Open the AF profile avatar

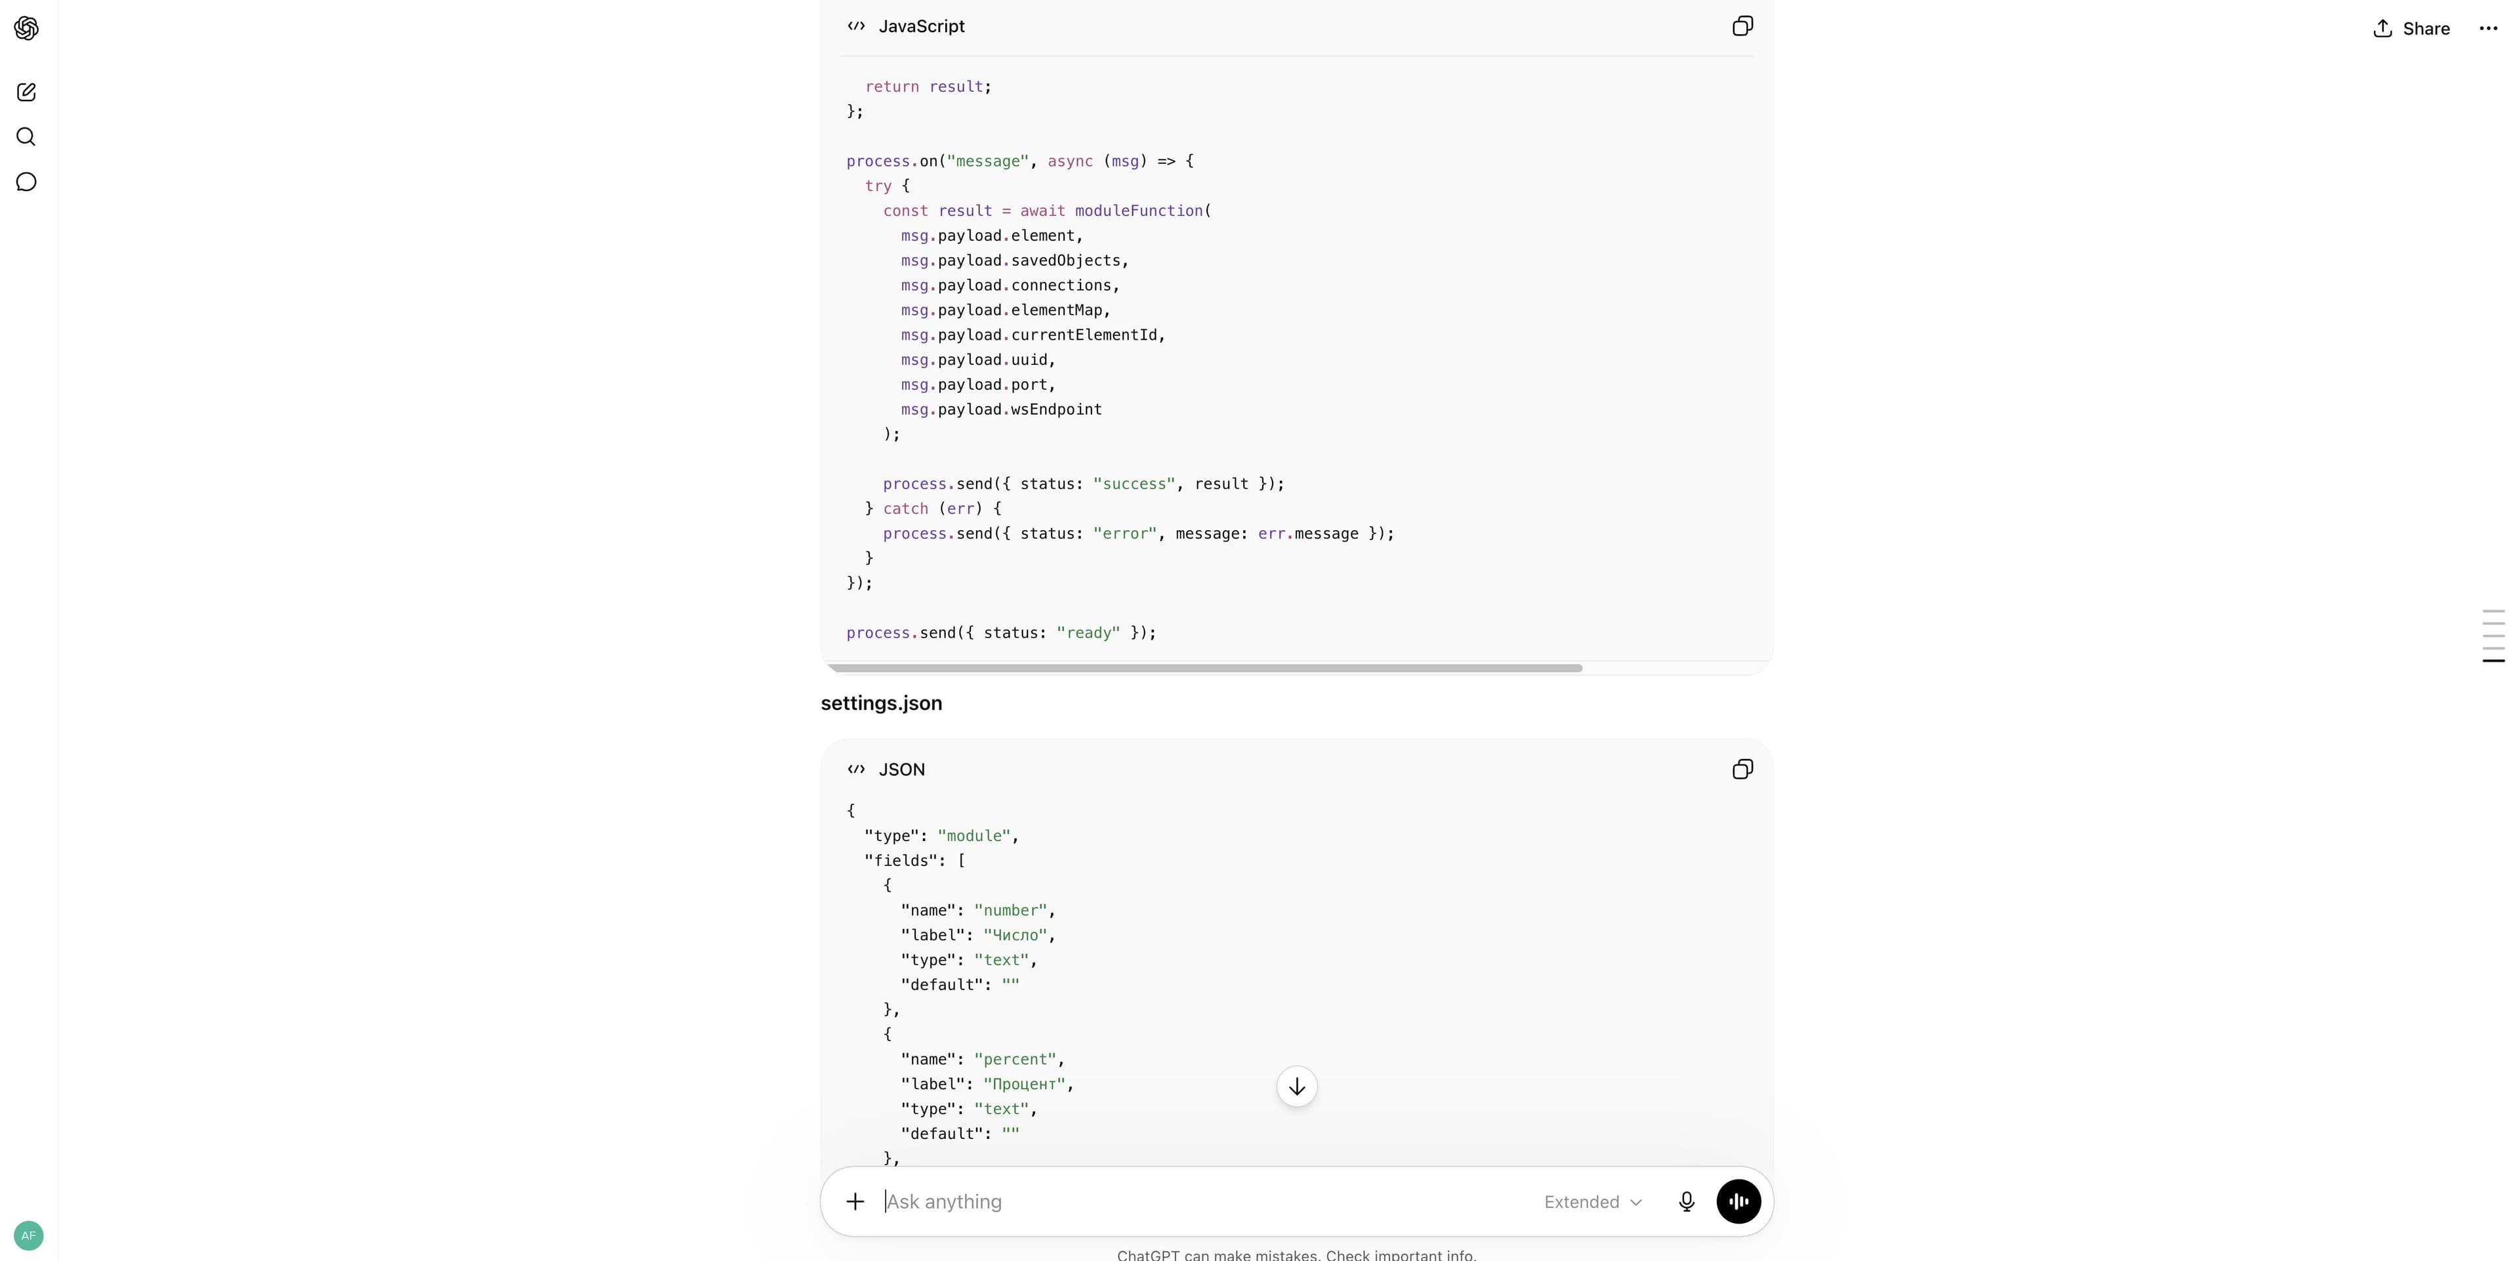point(28,1235)
